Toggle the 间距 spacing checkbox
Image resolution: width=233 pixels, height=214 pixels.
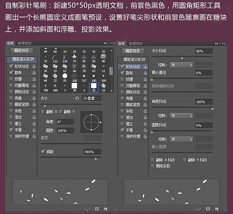43,151
